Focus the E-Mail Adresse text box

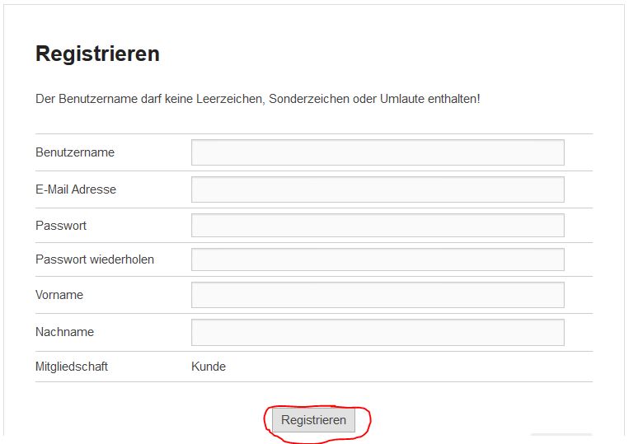pyautogui.click(x=378, y=189)
